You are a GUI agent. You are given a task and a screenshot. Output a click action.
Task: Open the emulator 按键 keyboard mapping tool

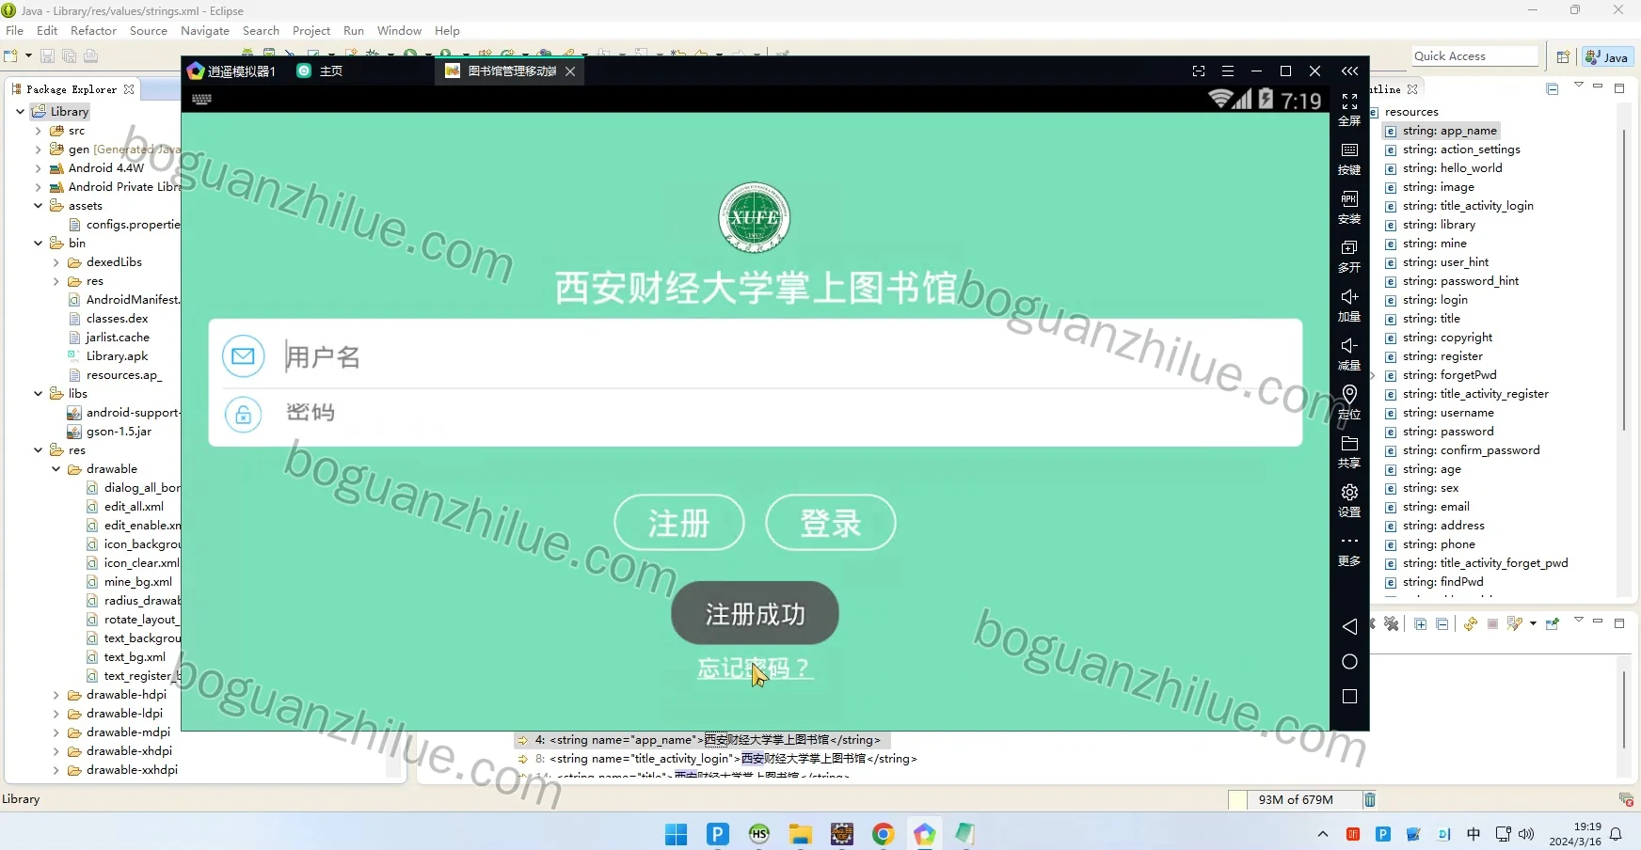(x=1349, y=150)
